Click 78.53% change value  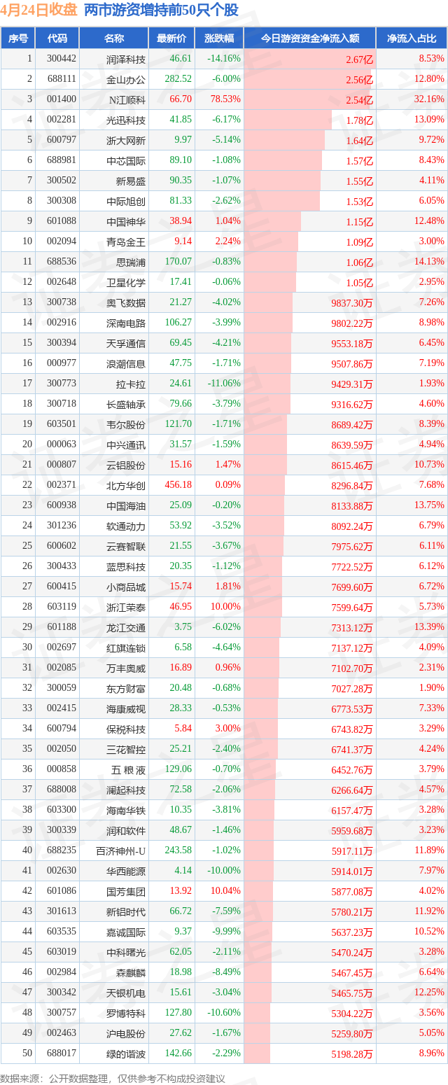point(225,99)
